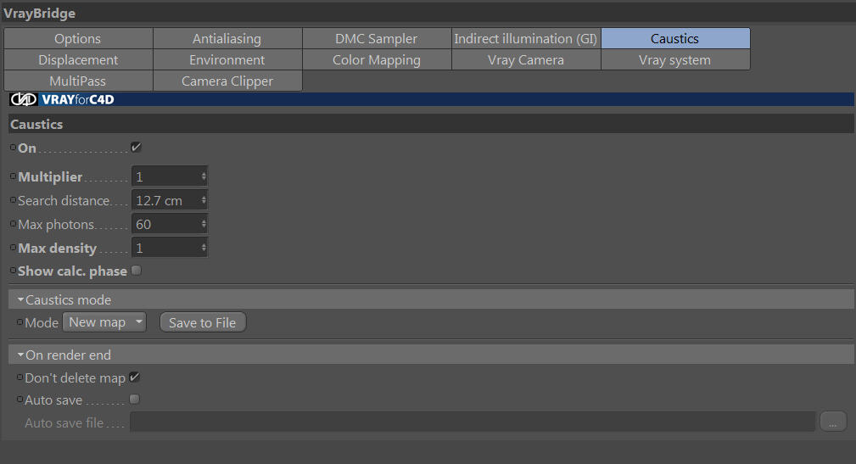Switch to the MultiPass tab
This screenshot has height=464, width=856.
[x=78, y=81]
